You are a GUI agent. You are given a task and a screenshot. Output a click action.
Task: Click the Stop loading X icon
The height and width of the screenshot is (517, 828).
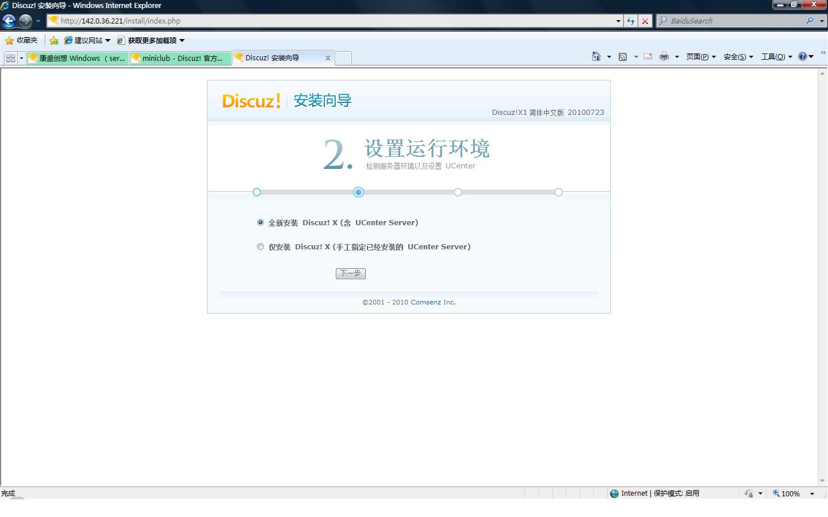click(645, 21)
